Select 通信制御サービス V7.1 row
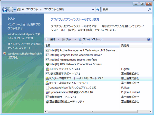 coord(98,97)
